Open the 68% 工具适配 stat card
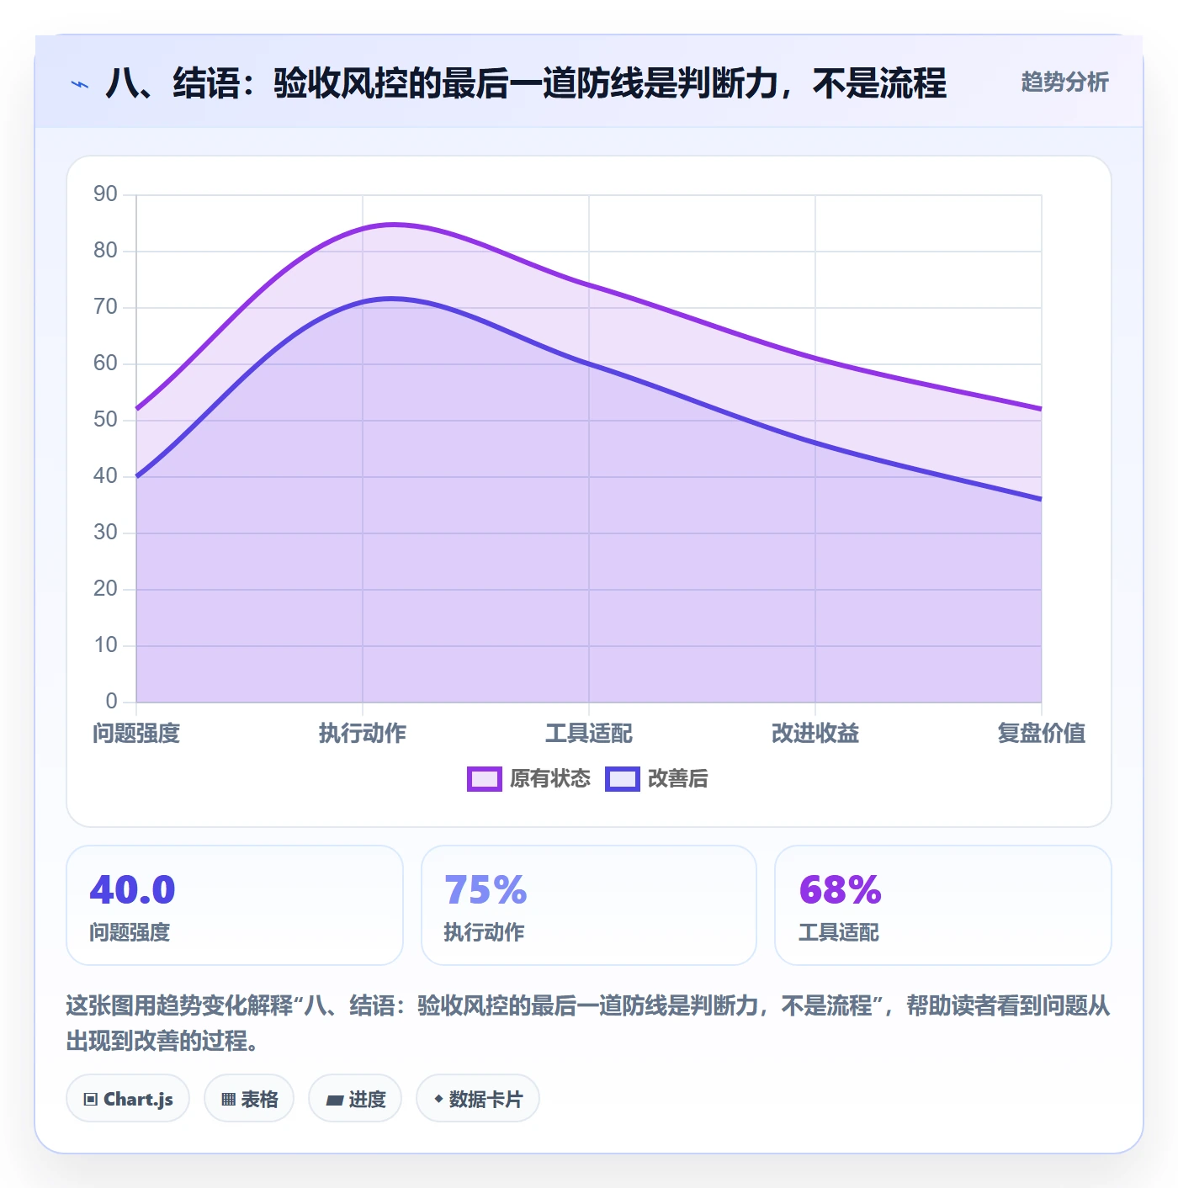The height and width of the screenshot is (1188, 1178). coord(943,905)
